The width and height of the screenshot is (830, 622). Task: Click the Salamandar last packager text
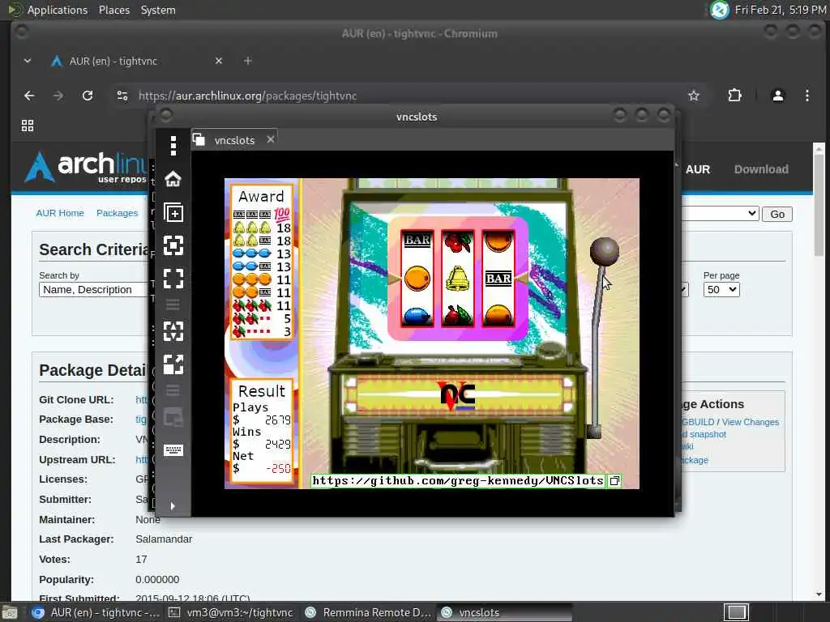pos(164,539)
